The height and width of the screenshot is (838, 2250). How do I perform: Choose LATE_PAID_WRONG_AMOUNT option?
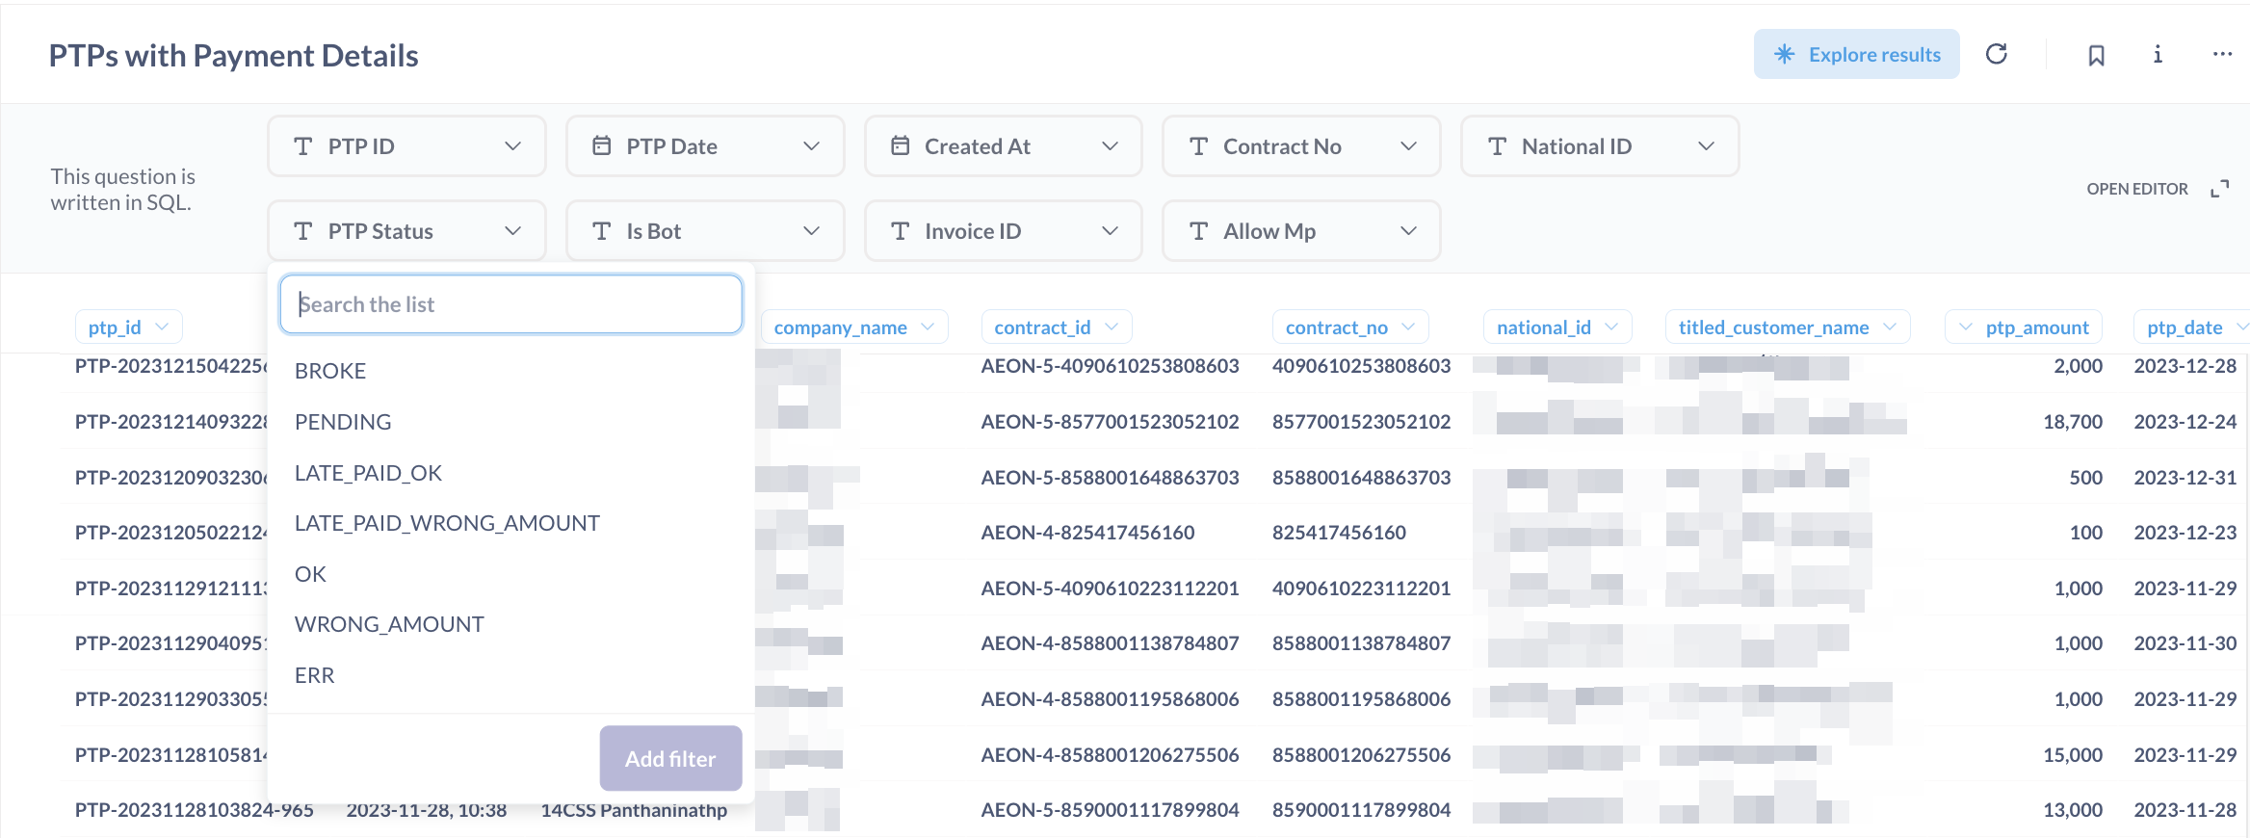(x=447, y=523)
